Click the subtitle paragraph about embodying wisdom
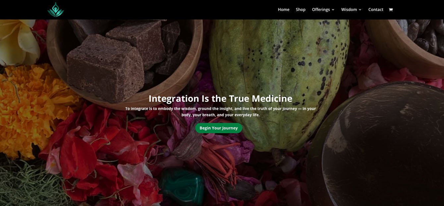The height and width of the screenshot is (206, 444). pos(220,112)
